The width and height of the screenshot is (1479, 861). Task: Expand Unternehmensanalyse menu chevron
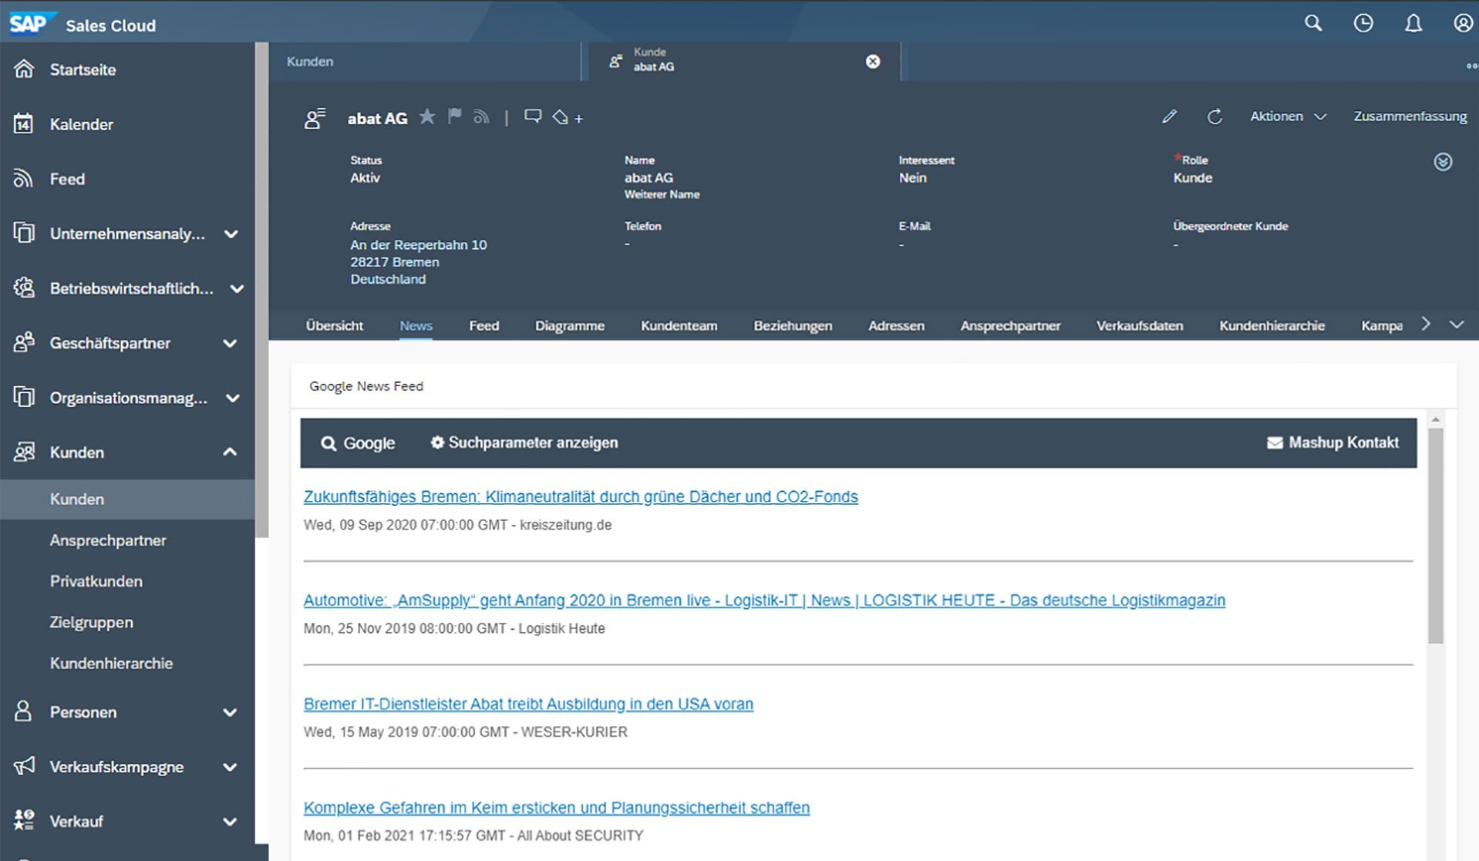[231, 234]
